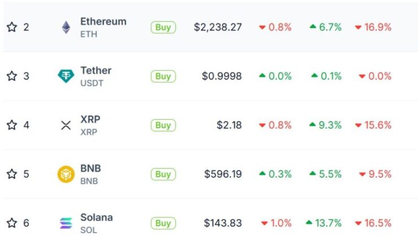Viewport: 418px width, 240px height.
Task: Hit Buy in the BNB row
Action: pos(163,174)
